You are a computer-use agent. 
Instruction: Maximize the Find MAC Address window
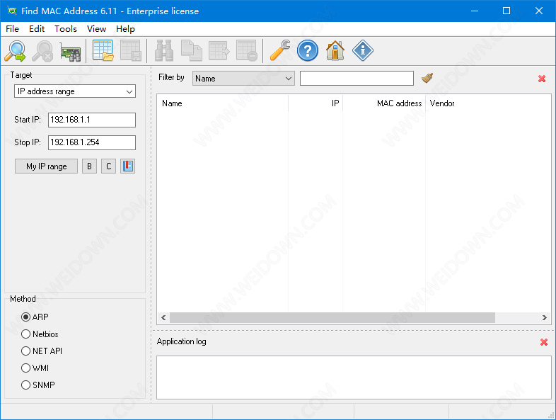pyautogui.click(x=506, y=11)
